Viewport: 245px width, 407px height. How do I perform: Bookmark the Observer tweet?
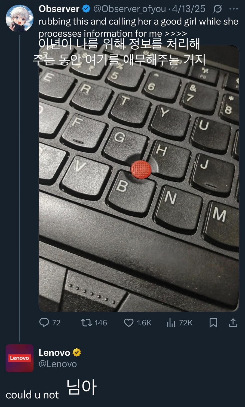(x=213, y=323)
